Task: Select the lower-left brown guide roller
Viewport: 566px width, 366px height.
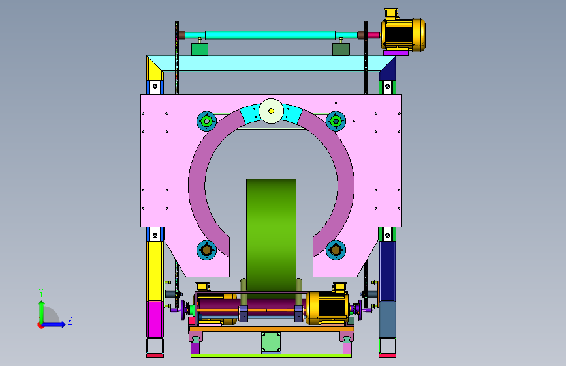Action: pyautogui.click(x=206, y=249)
